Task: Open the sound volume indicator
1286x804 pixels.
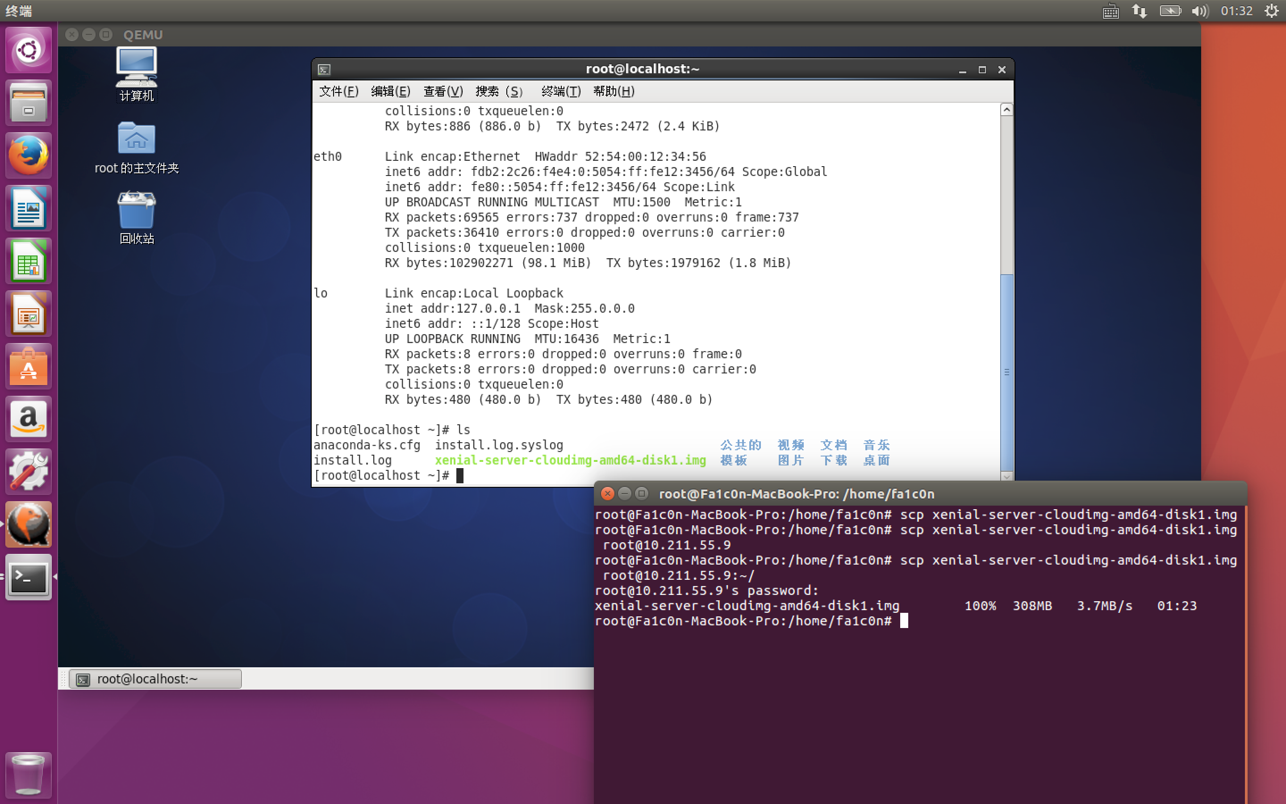Action: 1199,11
